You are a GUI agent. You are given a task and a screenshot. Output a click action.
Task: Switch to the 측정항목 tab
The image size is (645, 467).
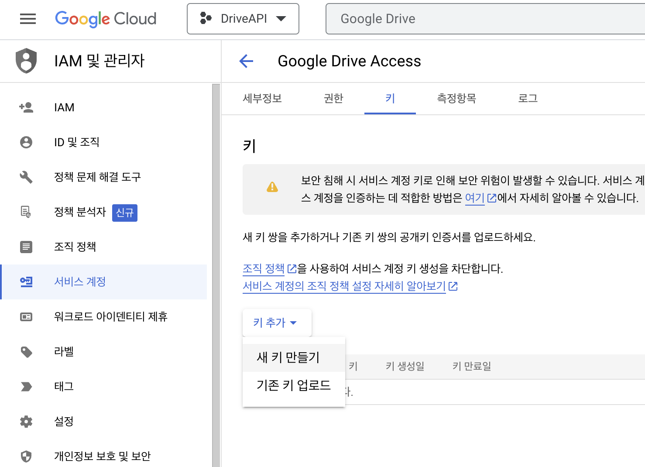[x=456, y=99]
